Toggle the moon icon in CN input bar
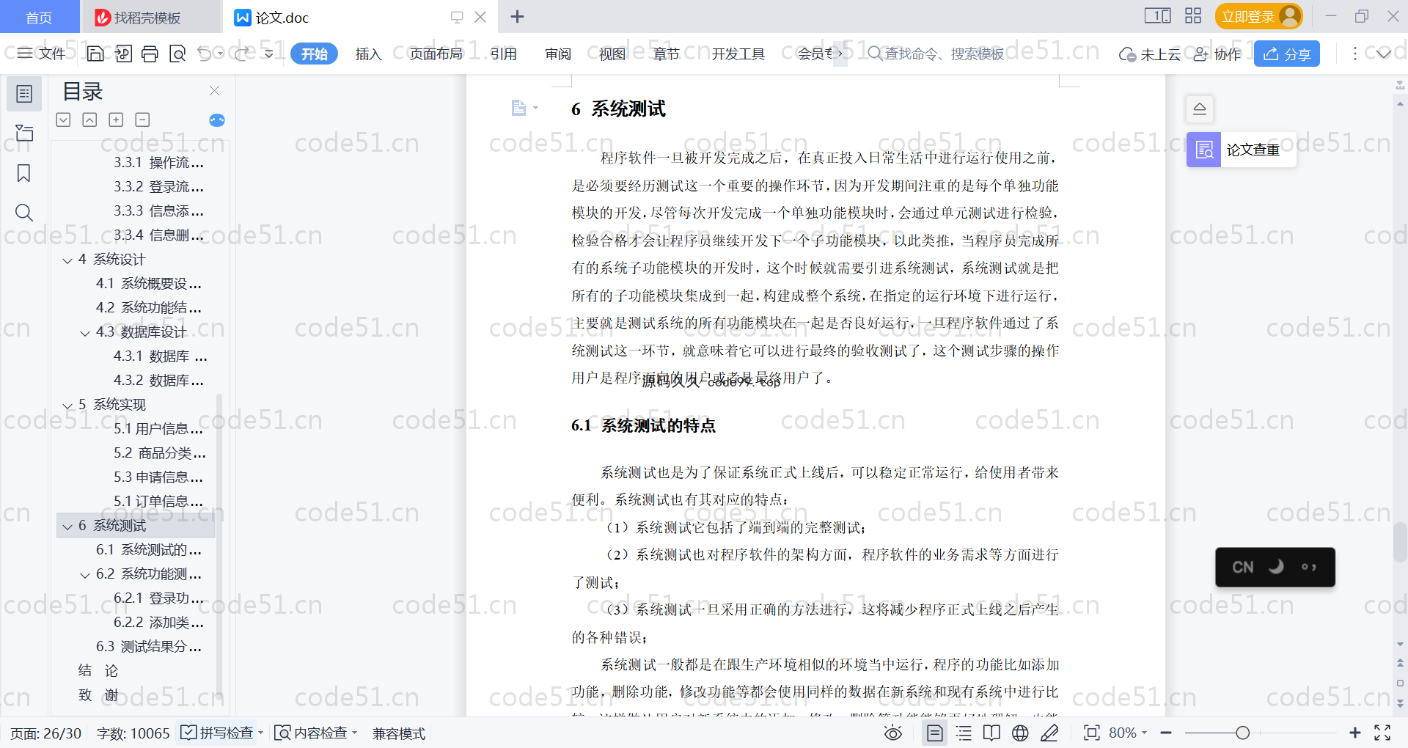The width and height of the screenshot is (1408, 748). click(x=1276, y=567)
